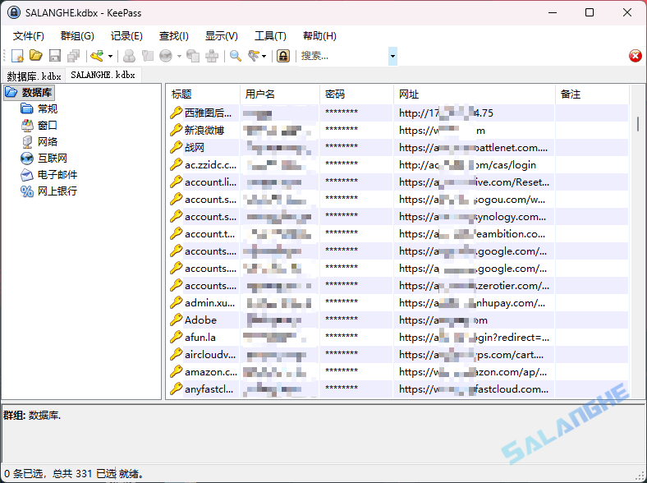Click the Open database folder icon
The height and width of the screenshot is (483, 647).
click(x=36, y=56)
